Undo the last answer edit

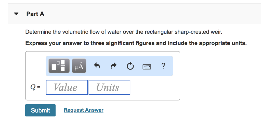point(97,66)
